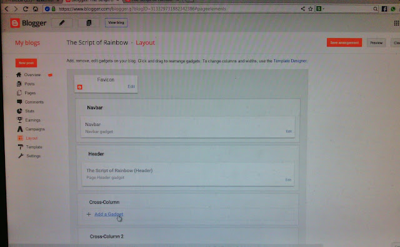This screenshot has width=400, height=247.
Task: Click Add a Gadget in Cross-Column
Action: pos(109,214)
